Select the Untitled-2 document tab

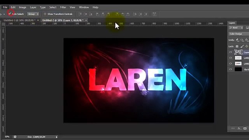tap(63, 20)
